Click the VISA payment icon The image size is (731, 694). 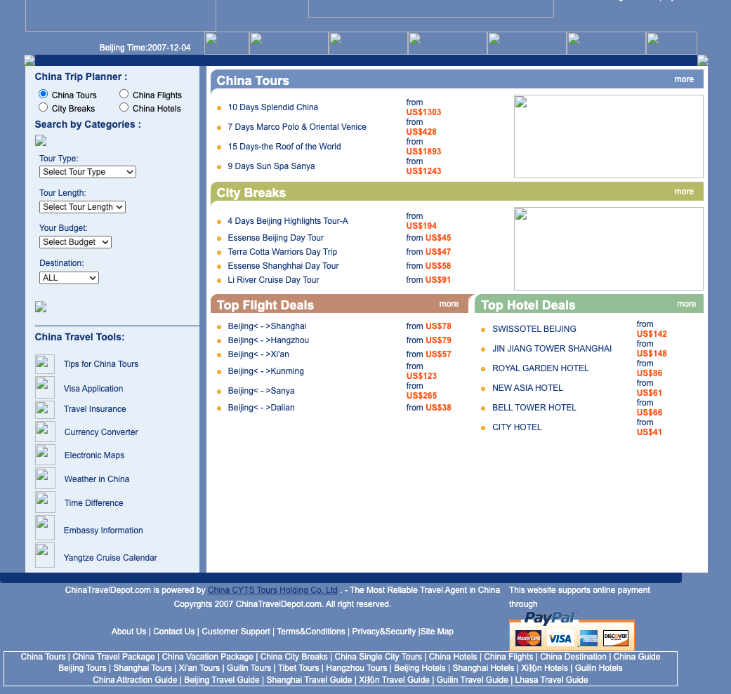[x=560, y=639]
